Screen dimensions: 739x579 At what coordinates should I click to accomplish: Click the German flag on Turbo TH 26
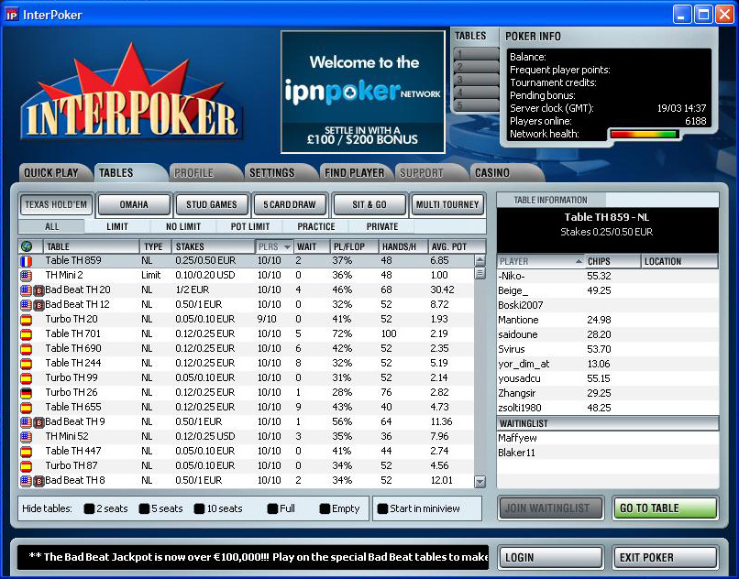pos(26,392)
